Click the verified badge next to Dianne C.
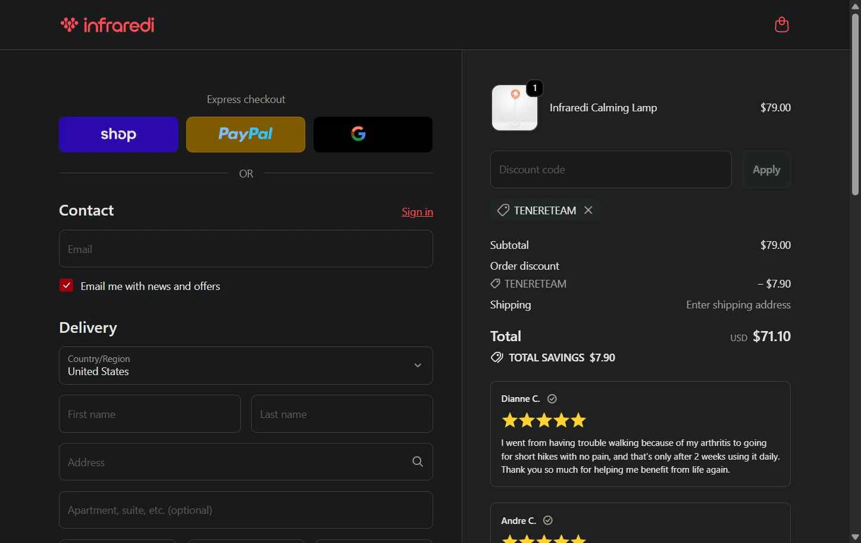Image resolution: width=861 pixels, height=543 pixels. (x=552, y=399)
